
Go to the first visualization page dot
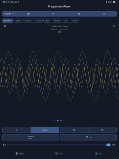click(x=52, y=121)
